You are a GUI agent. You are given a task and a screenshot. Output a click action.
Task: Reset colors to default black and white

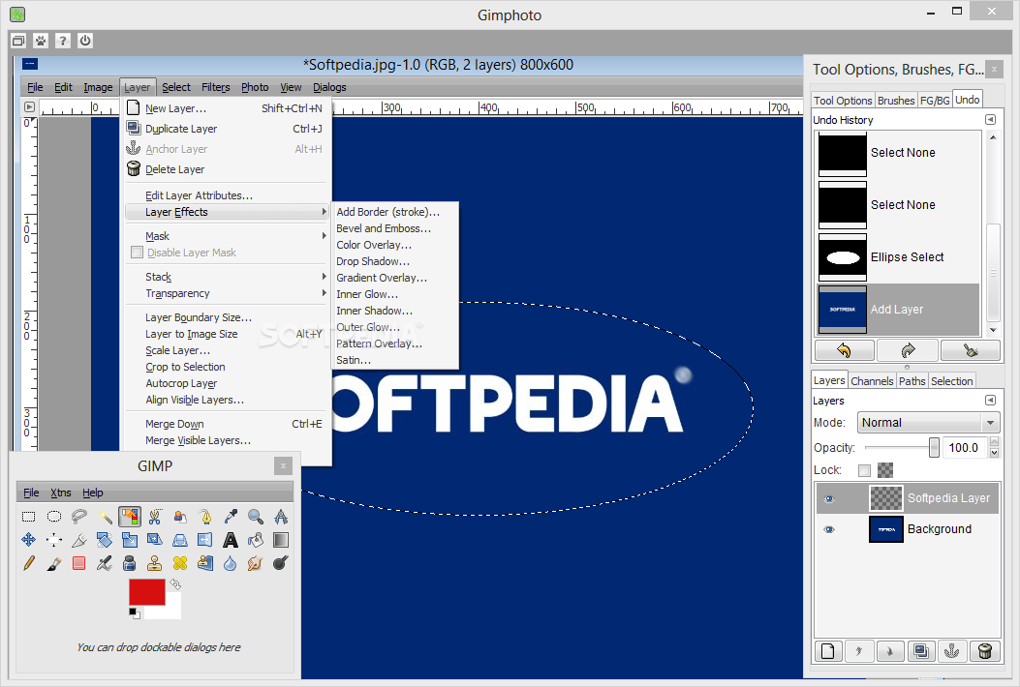coord(134,612)
